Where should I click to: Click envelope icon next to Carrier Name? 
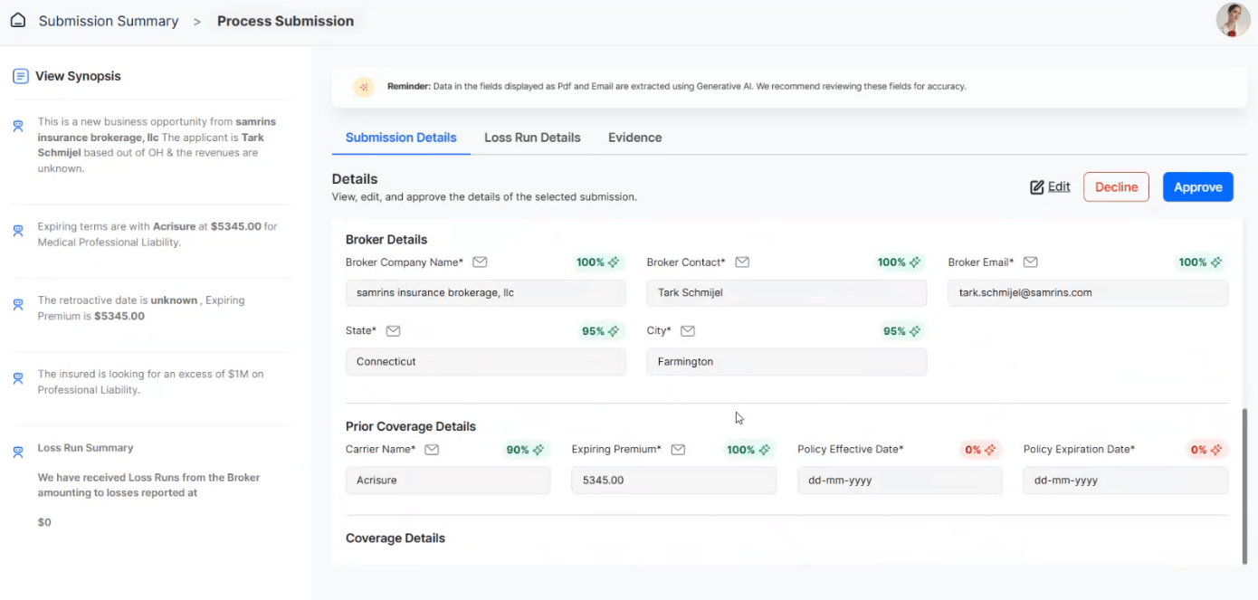(432, 450)
